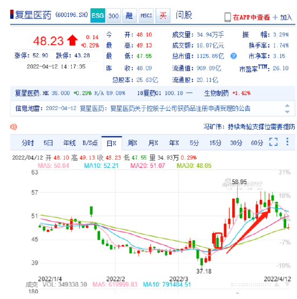Click the fullscreen chart icon
Image resolution: width=297 pixels, height=299 pixels.
[273, 142]
